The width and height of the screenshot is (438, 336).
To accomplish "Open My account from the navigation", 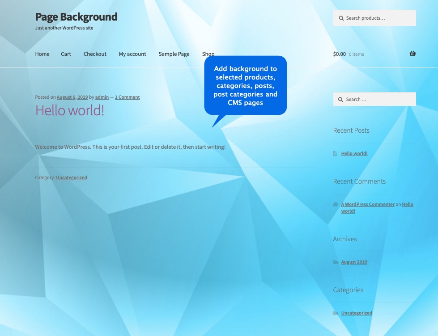I will click(x=132, y=54).
